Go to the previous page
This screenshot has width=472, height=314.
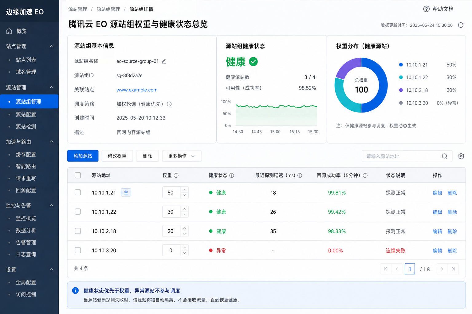(397, 269)
